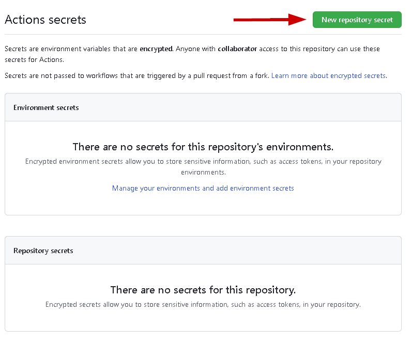Click the "no secrets for this repository's environments" message
Screen dimensions: 412x344
click(x=203, y=147)
